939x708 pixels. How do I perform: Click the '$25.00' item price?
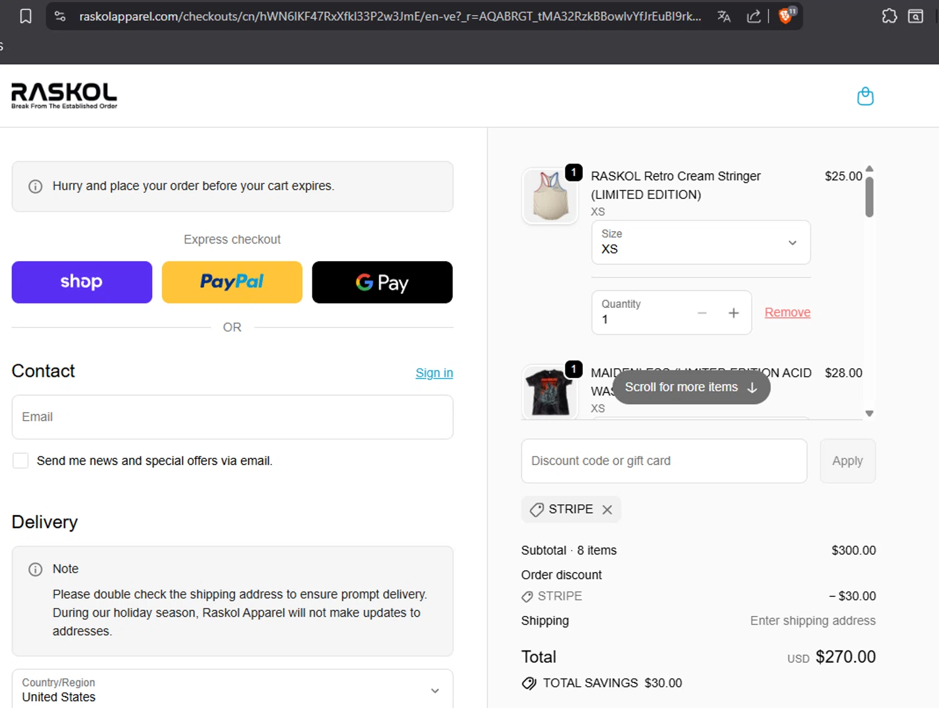[843, 177]
